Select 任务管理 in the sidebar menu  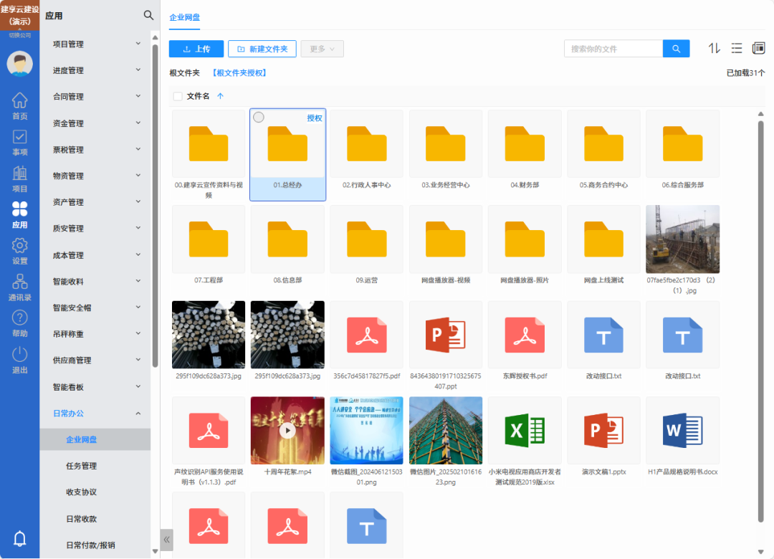click(82, 466)
